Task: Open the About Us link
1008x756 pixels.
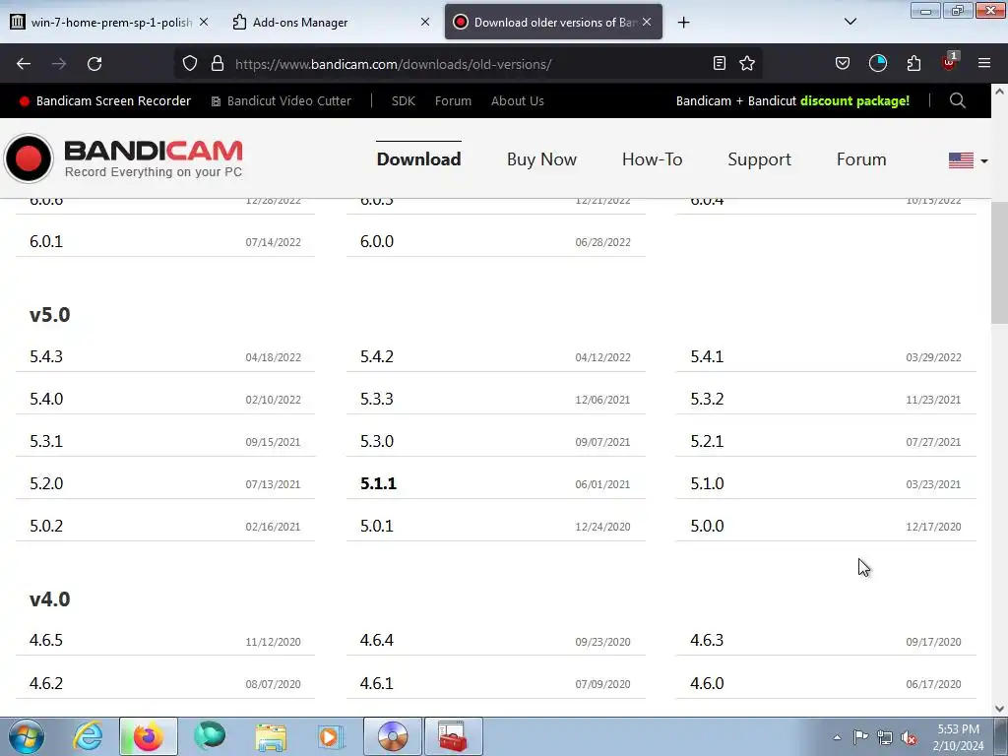Action: point(518,101)
